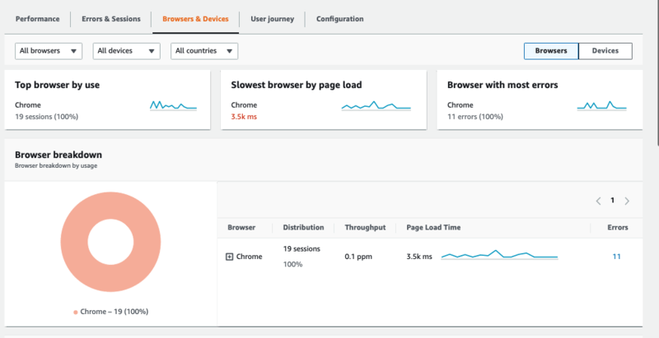Click the Chrome browser name in table
The width and height of the screenshot is (659, 338).
click(x=250, y=257)
